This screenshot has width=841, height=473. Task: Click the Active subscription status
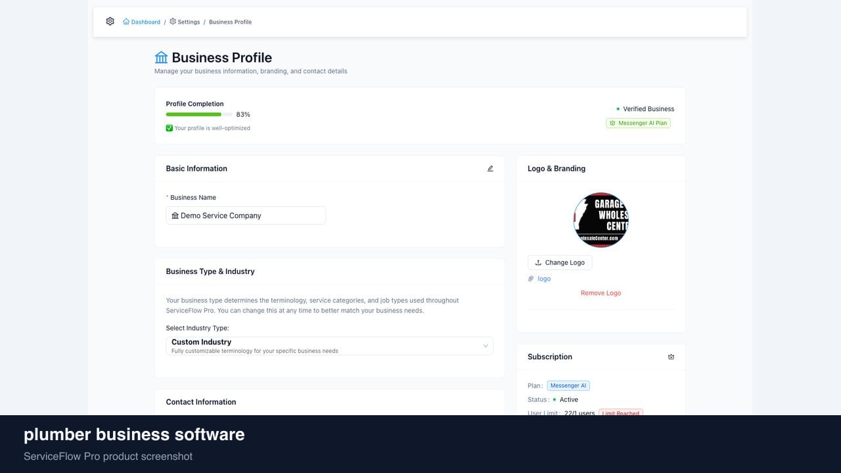coord(569,399)
